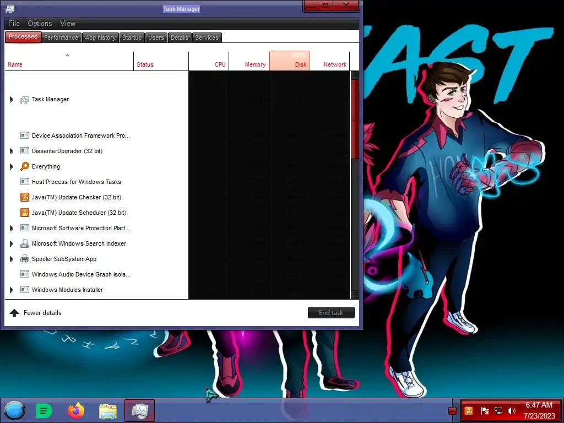Click the Windows Search Indexer icon
Viewport: 564px width, 423px height.
tap(24, 243)
